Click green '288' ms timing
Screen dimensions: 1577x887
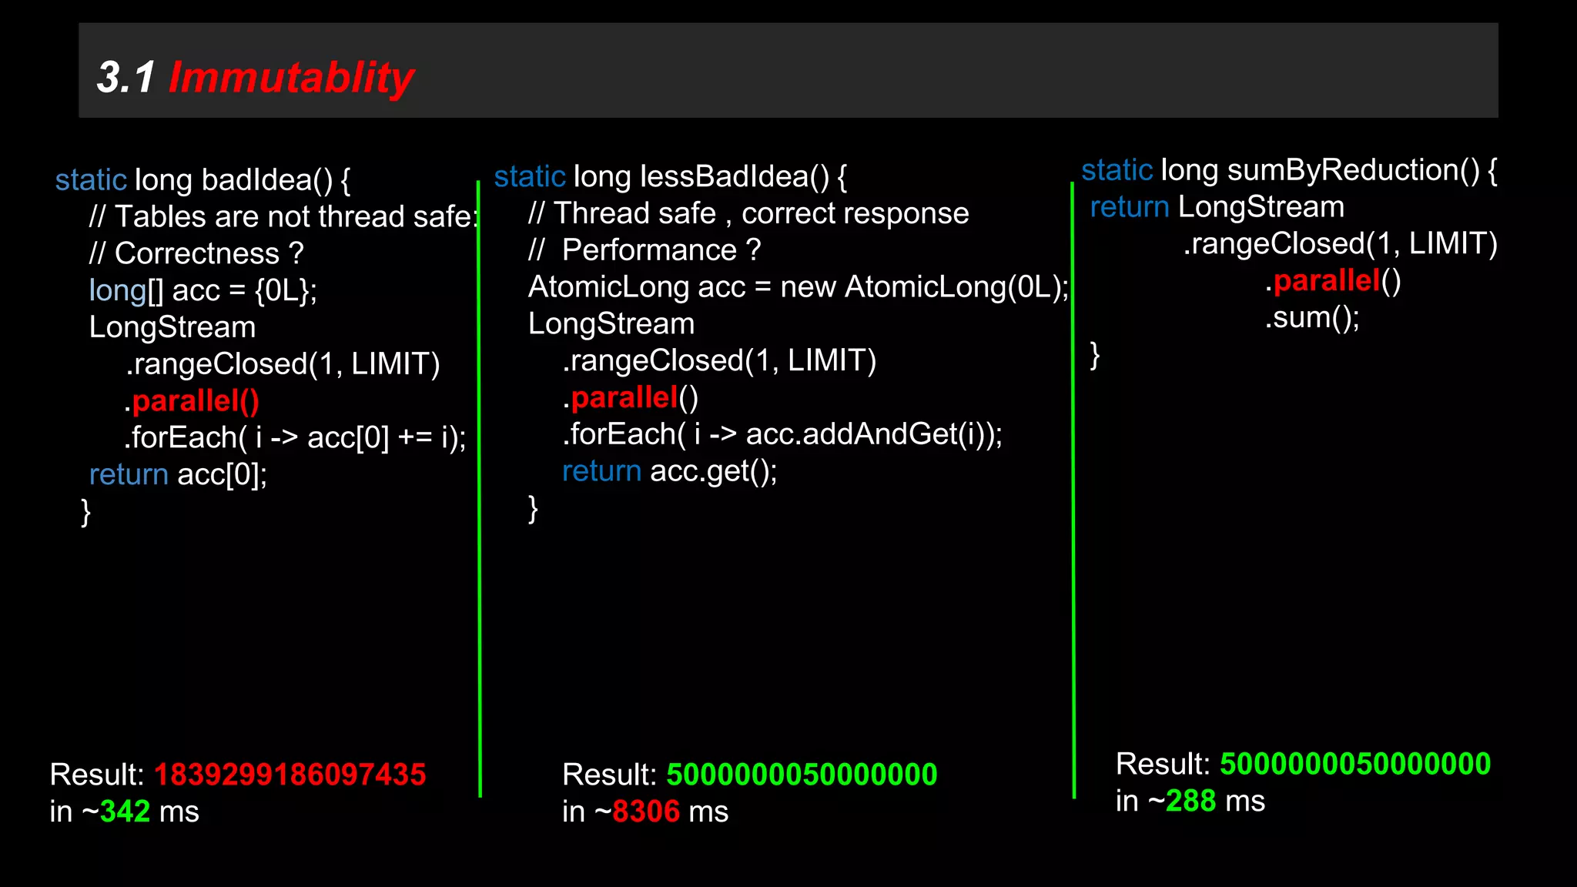pos(1190,801)
